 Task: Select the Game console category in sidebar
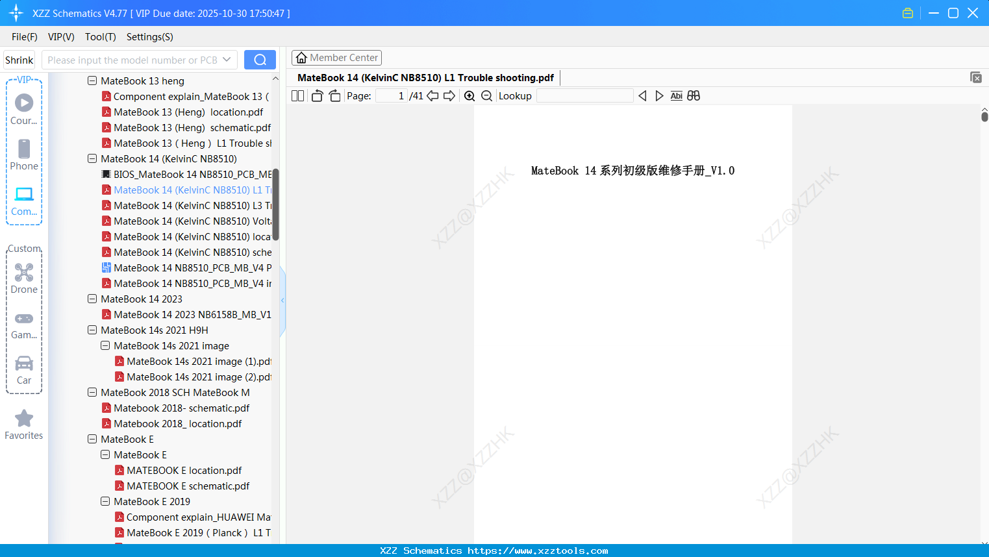click(x=24, y=325)
